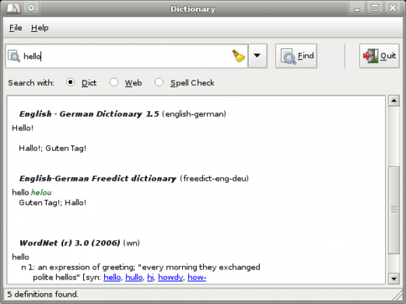Click the 'Search with:' label
The height and width of the screenshot is (304, 406).
[x=31, y=83]
